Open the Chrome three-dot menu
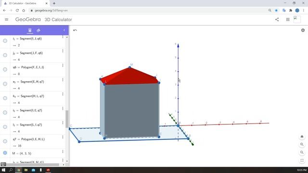Image resolution: width=308 pixels, height=173 pixels. pyautogui.click(x=304, y=11)
